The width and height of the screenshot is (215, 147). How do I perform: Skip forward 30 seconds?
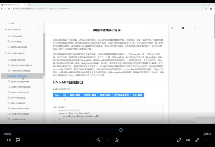click(x=116, y=140)
